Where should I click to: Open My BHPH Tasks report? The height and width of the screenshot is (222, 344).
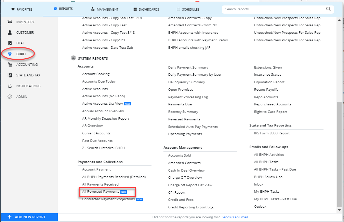267,192
